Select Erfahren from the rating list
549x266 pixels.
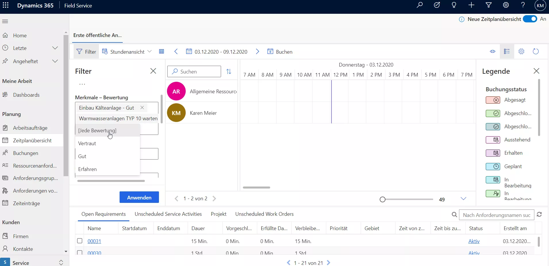(x=87, y=169)
